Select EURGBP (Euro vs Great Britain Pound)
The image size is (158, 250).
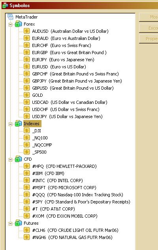pos(69,53)
